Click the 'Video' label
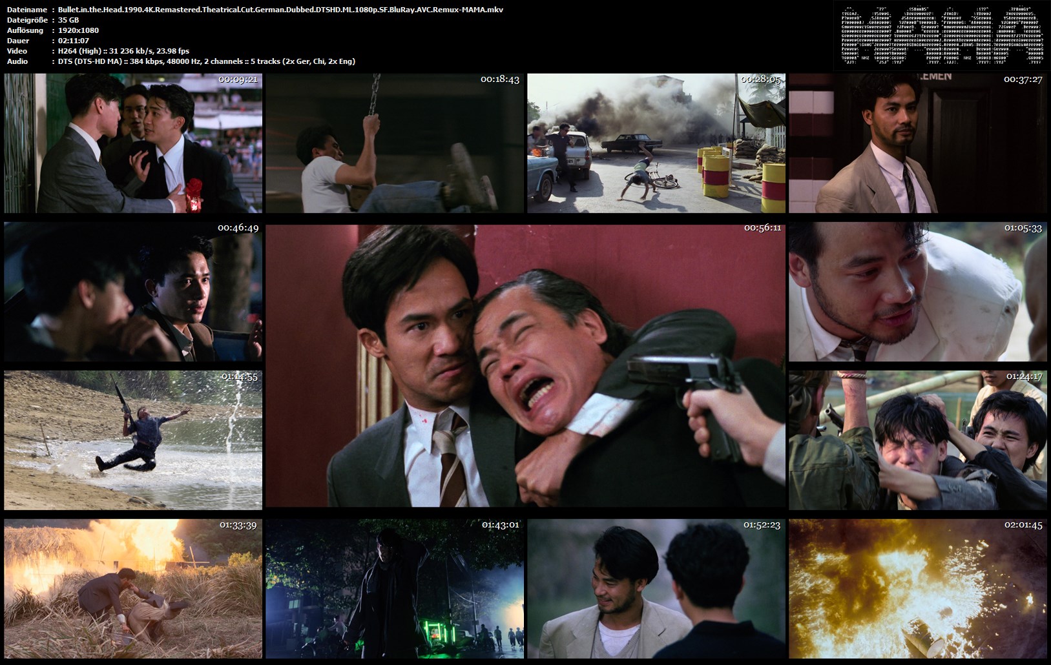The height and width of the screenshot is (665, 1051). 17,51
